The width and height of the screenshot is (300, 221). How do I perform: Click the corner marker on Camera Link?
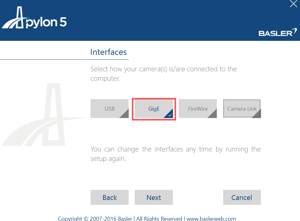(258, 115)
